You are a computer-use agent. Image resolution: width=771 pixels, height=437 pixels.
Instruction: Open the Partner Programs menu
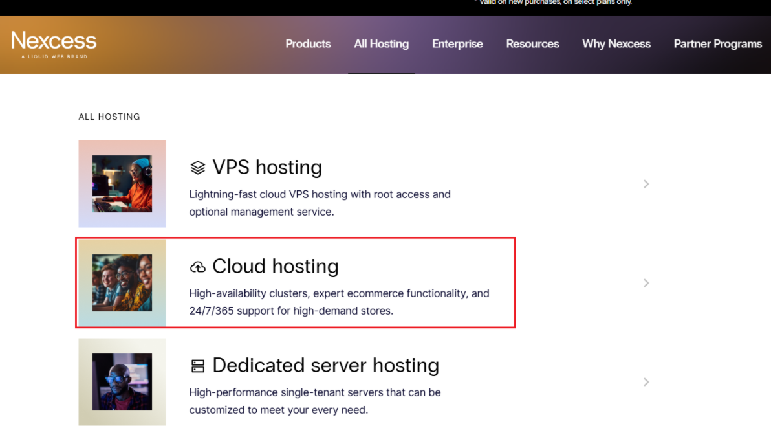[x=717, y=44]
